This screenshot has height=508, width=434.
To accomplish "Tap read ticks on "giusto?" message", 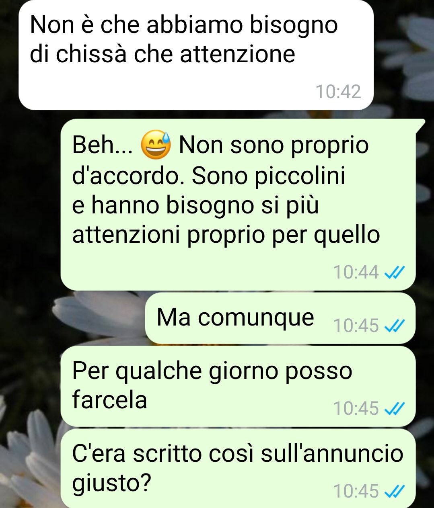I will pos(394,492).
